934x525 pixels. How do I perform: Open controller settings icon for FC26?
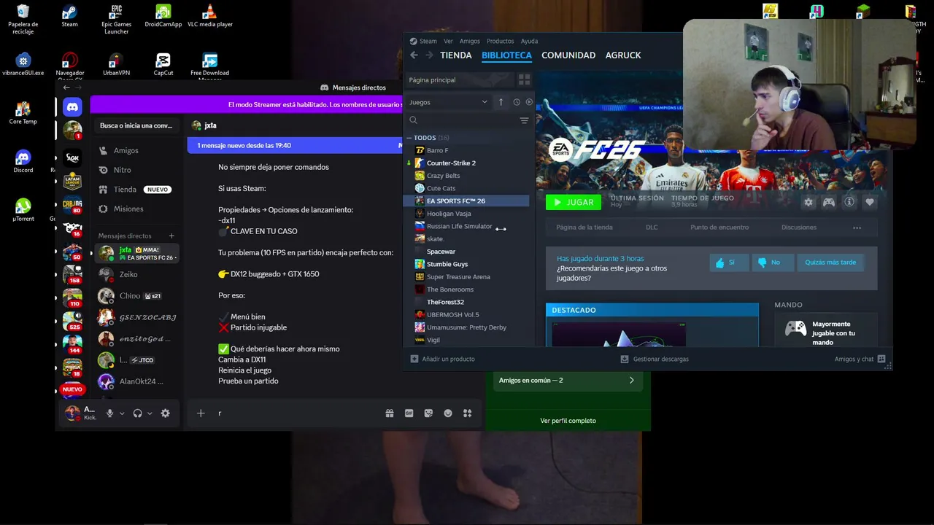tap(829, 202)
